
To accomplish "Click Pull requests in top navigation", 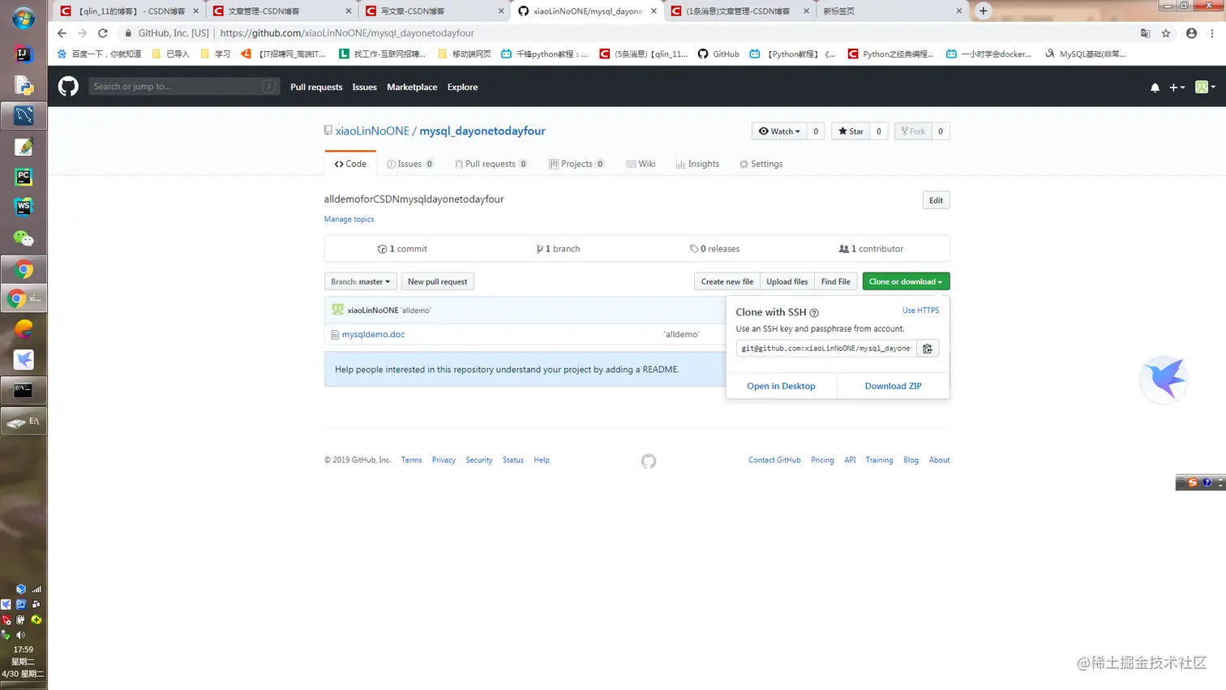I will [x=316, y=87].
